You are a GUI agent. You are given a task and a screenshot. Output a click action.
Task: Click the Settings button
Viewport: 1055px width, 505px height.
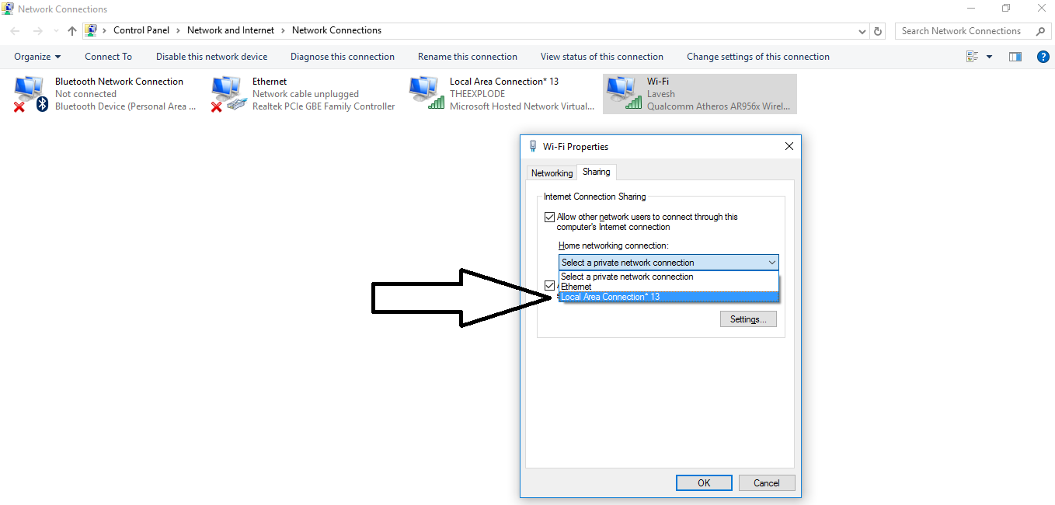click(x=747, y=319)
